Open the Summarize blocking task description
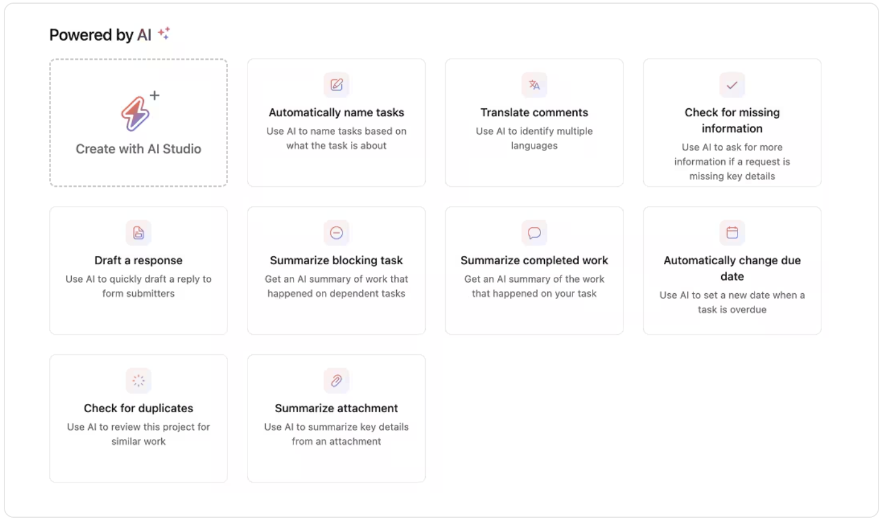Image resolution: width=883 pixels, height=521 pixels. (336, 286)
